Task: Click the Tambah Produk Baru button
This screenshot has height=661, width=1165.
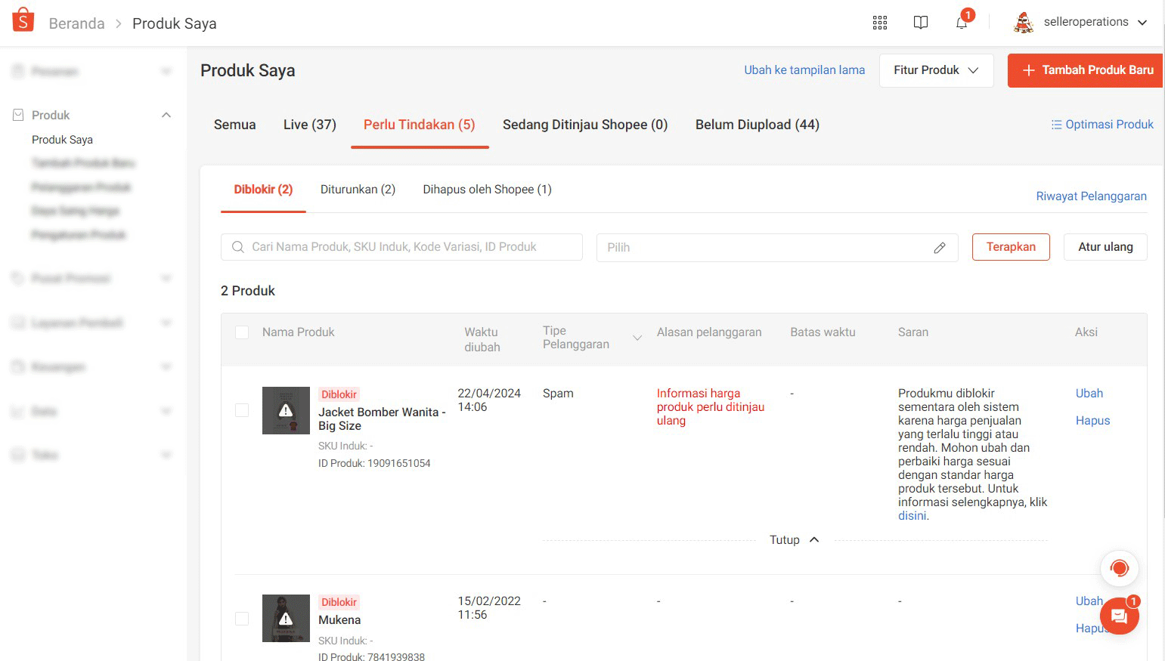Action: point(1086,70)
